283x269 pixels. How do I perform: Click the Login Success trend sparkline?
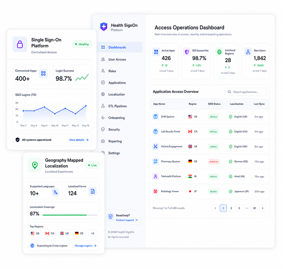pyautogui.click(x=82, y=77)
